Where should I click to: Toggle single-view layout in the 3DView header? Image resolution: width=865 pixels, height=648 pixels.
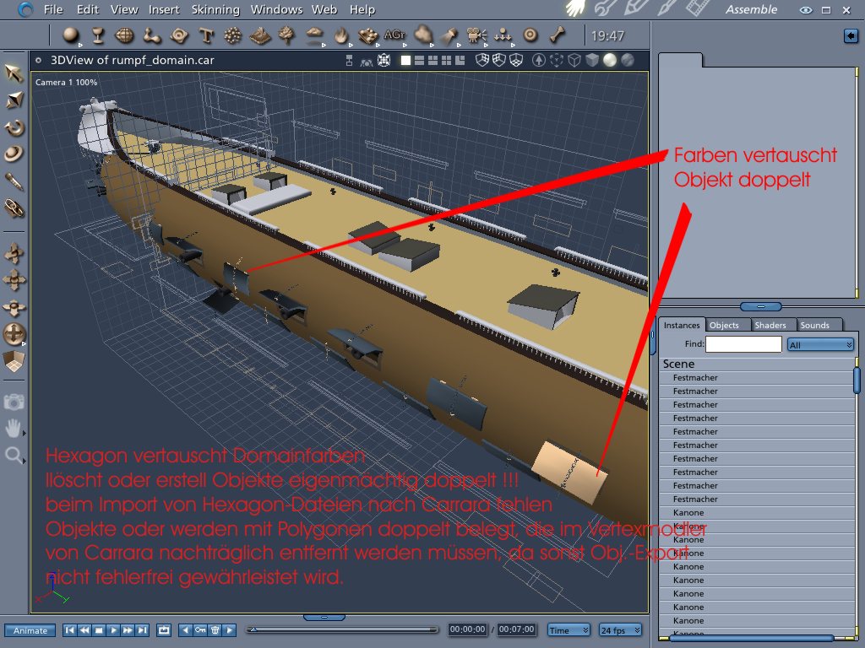pyautogui.click(x=405, y=60)
